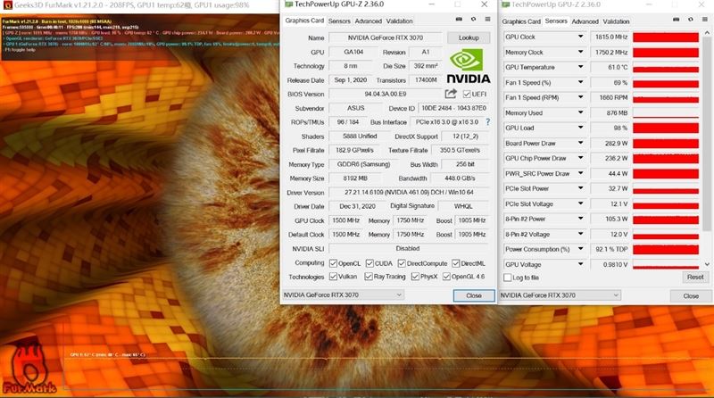
Task: Click GPU-Z title bar icon of Graphics Card window
Action: [288, 4]
